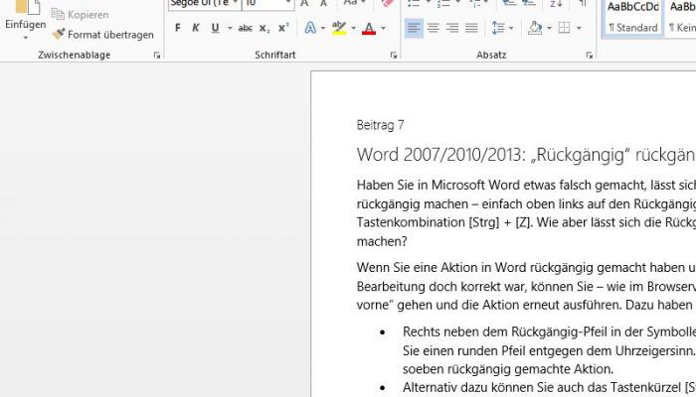Image resolution: width=696 pixels, height=397 pixels.
Task: Open the line spacing dropdown arrow
Action: tap(511, 28)
